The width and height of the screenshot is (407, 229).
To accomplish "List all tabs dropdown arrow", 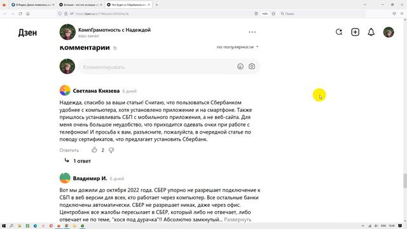I will click(x=364, y=4).
